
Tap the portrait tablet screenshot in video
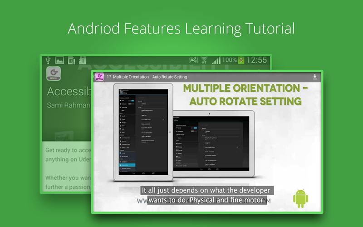(143, 132)
